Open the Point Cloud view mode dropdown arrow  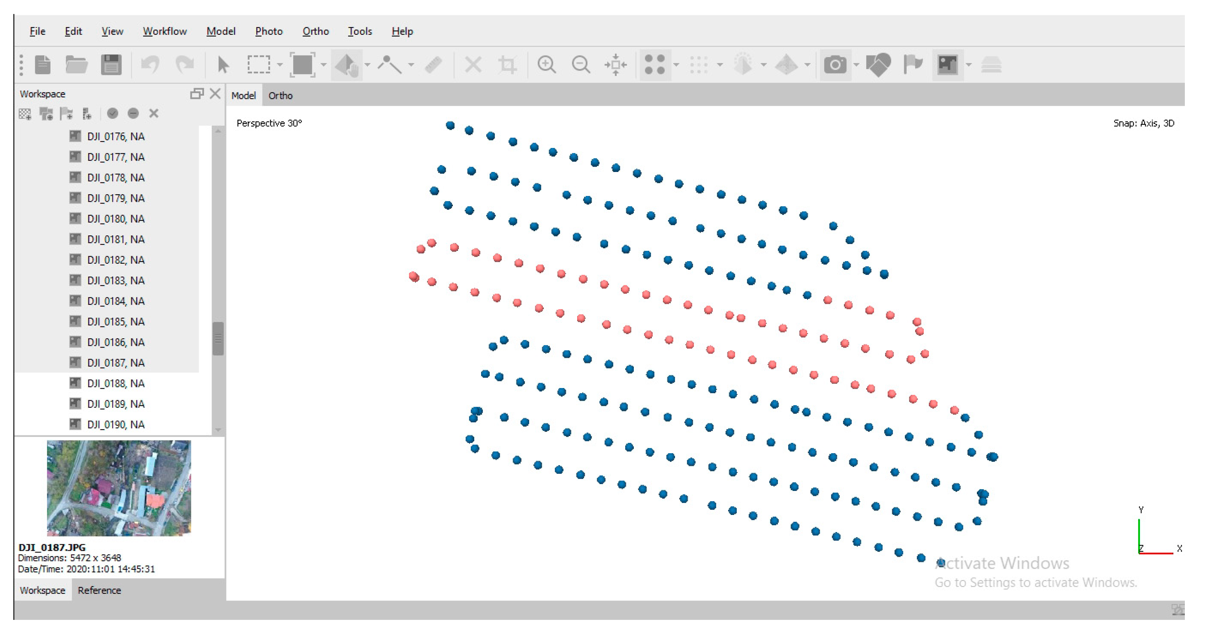click(x=676, y=64)
